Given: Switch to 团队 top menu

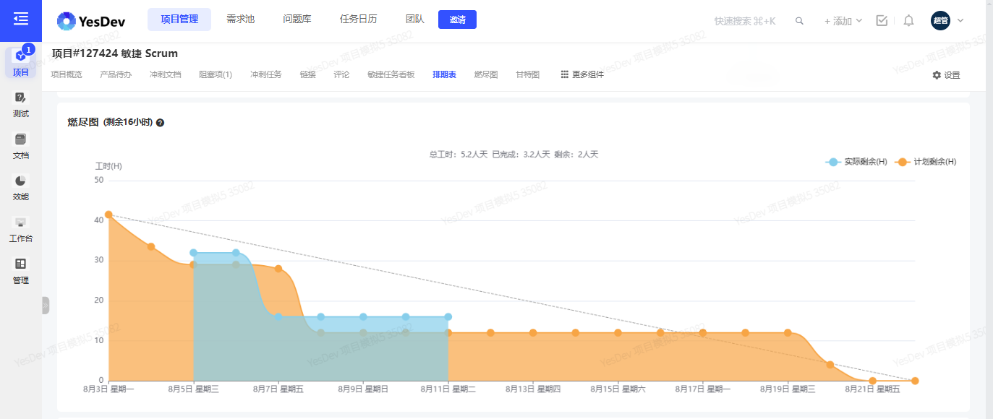Looking at the screenshot, I should [x=415, y=20].
